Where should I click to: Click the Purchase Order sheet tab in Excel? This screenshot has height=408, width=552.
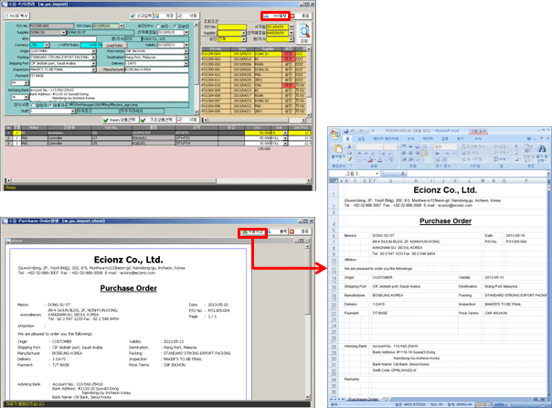point(363,399)
